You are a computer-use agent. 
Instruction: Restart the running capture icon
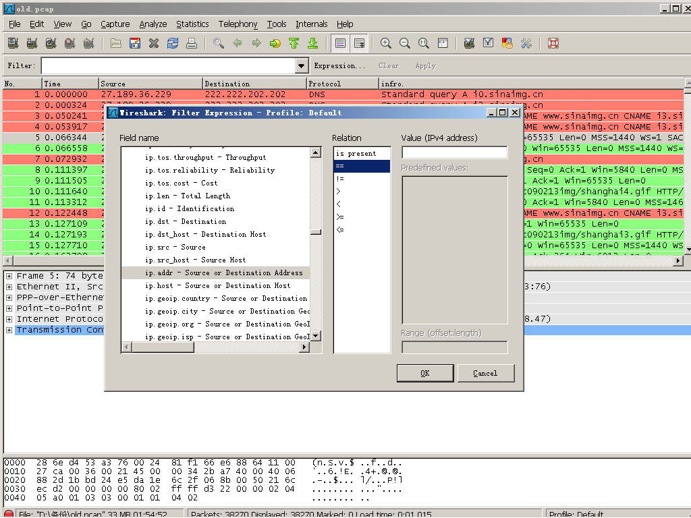(x=88, y=43)
